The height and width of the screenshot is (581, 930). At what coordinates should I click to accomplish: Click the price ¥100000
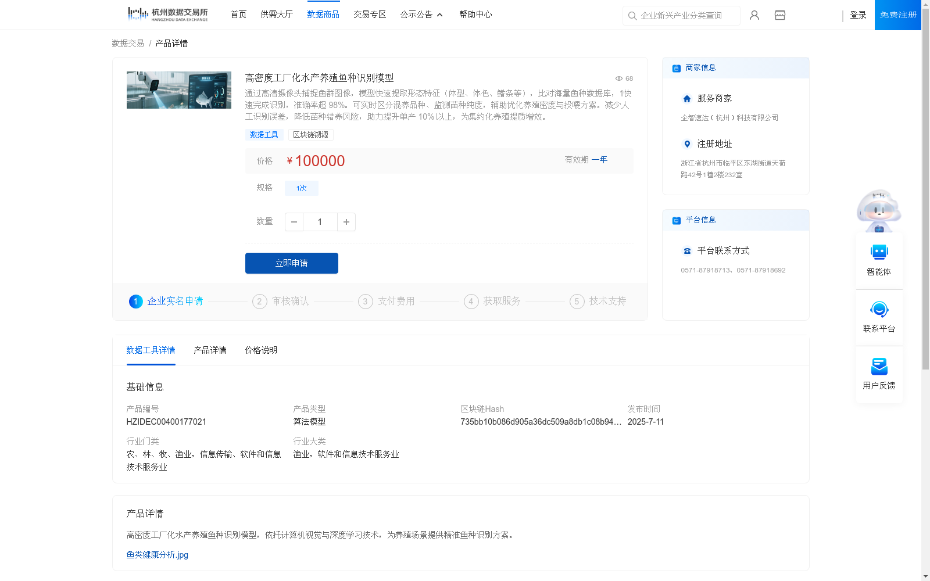coord(316,161)
